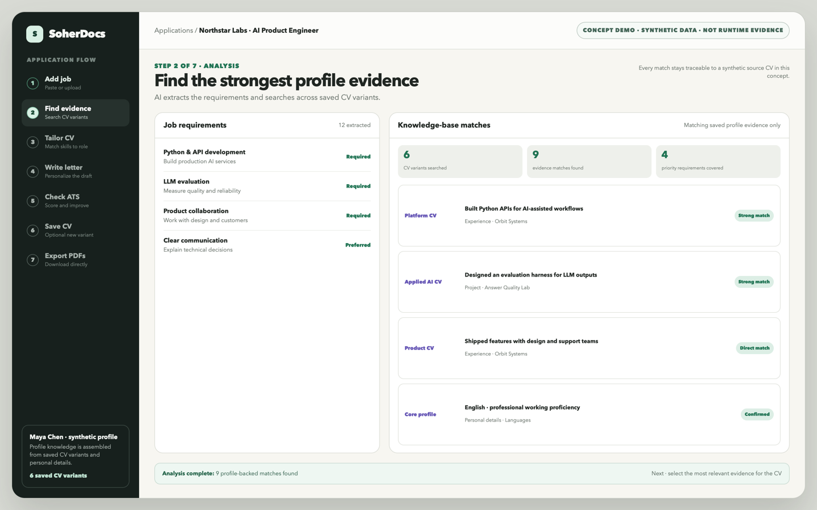The width and height of the screenshot is (817, 510).
Task: Open the Check ATS step label
Action: (62, 197)
